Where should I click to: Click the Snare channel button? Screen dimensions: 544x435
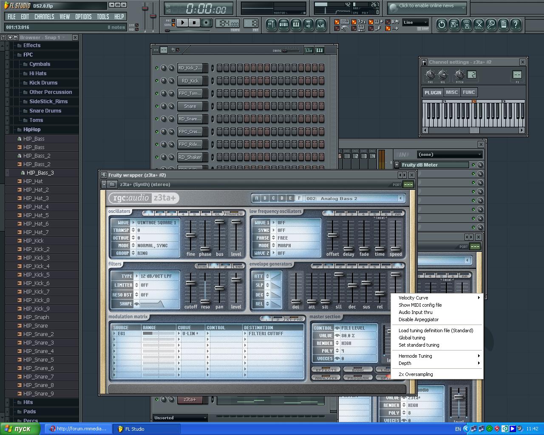[190, 106]
